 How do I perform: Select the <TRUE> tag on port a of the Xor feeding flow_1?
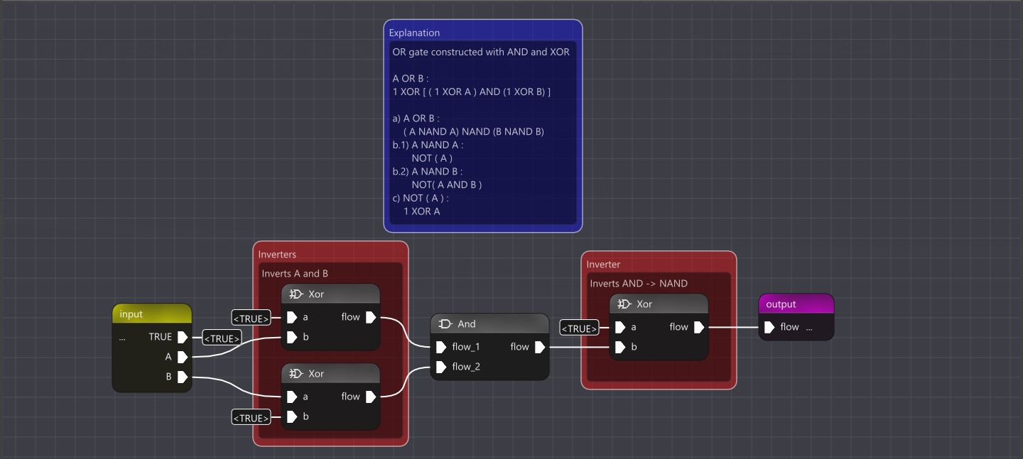click(x=251, y=318)
